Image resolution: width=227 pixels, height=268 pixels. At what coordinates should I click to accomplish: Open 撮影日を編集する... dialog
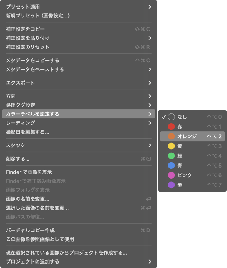pyautogui.click(x=79, y=132)
